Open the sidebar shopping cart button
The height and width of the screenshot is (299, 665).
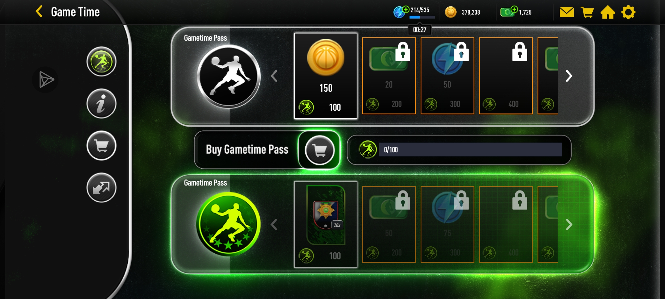pos(101,146)
